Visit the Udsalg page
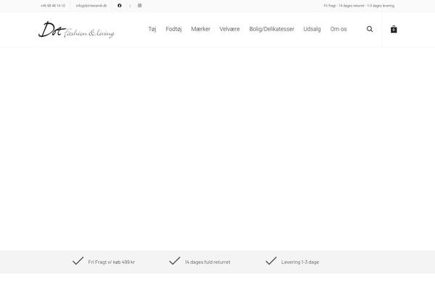 tap(312, 29)
